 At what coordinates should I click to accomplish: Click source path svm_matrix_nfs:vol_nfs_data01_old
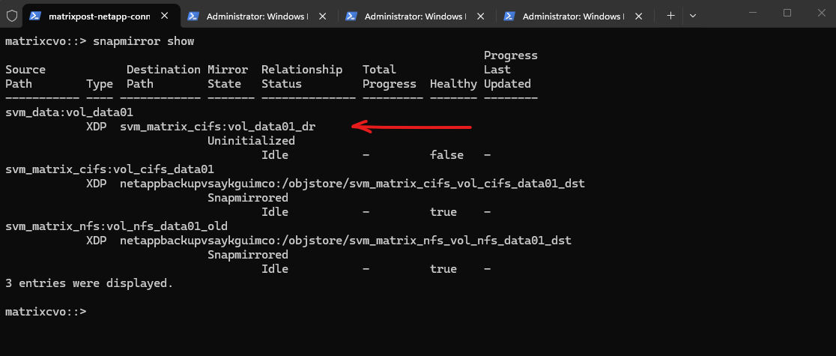[116, 226]
